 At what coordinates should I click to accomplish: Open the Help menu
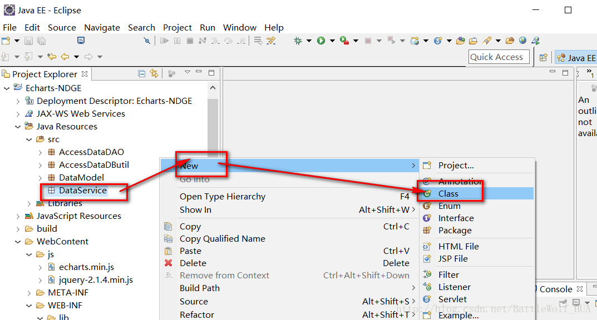274,28
